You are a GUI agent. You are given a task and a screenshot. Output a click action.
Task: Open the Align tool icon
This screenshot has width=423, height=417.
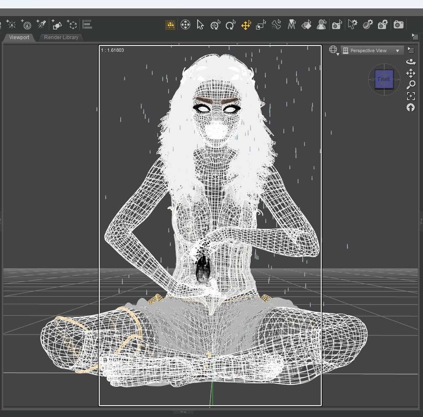(87, 24)
